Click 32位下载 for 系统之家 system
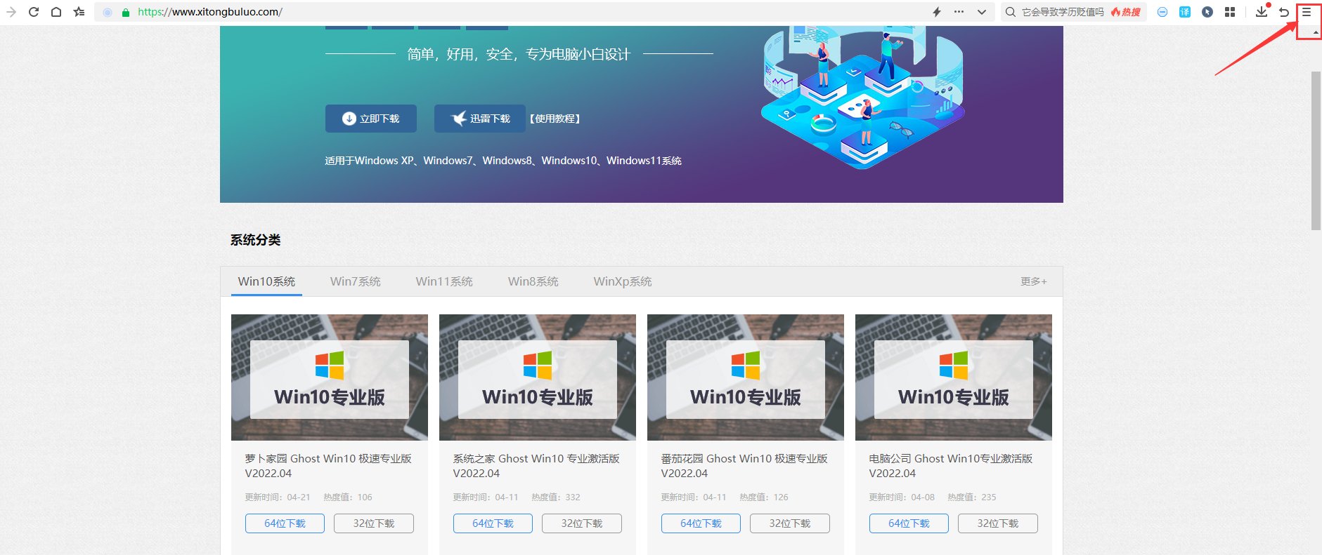Viewport: 1322px width, 555px height. [x=582, y=523]
